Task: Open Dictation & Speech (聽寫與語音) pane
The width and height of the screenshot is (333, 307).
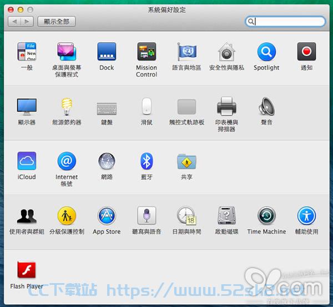Action: [x=147, y=215]
